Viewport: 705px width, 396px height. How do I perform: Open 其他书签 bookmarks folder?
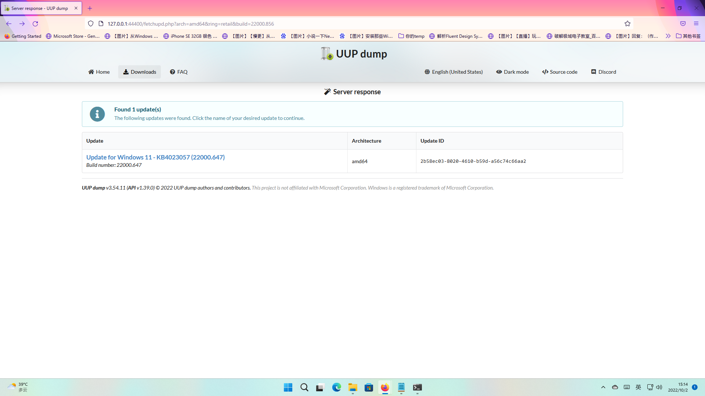pos(688,36)
